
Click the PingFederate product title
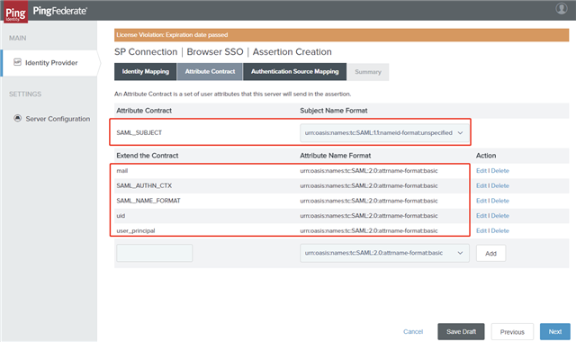60,11
